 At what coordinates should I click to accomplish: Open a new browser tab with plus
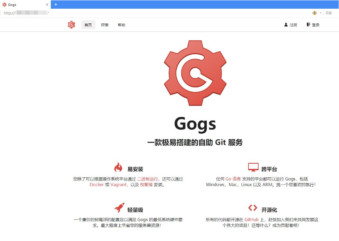click(x=56, y=5)
